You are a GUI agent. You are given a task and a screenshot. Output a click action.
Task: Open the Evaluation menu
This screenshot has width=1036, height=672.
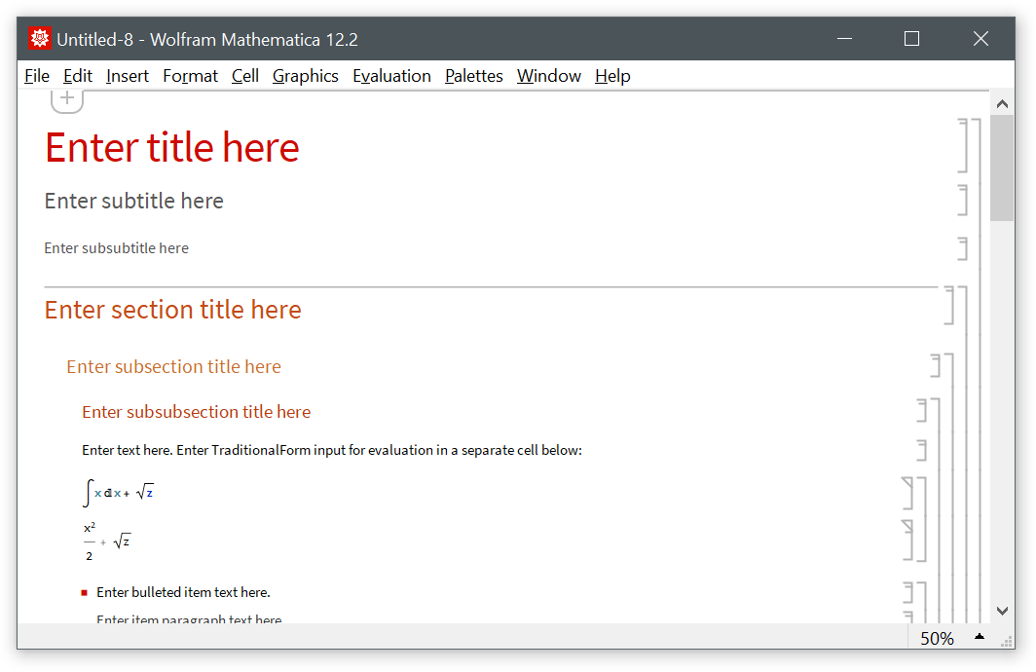pos(391,76)
